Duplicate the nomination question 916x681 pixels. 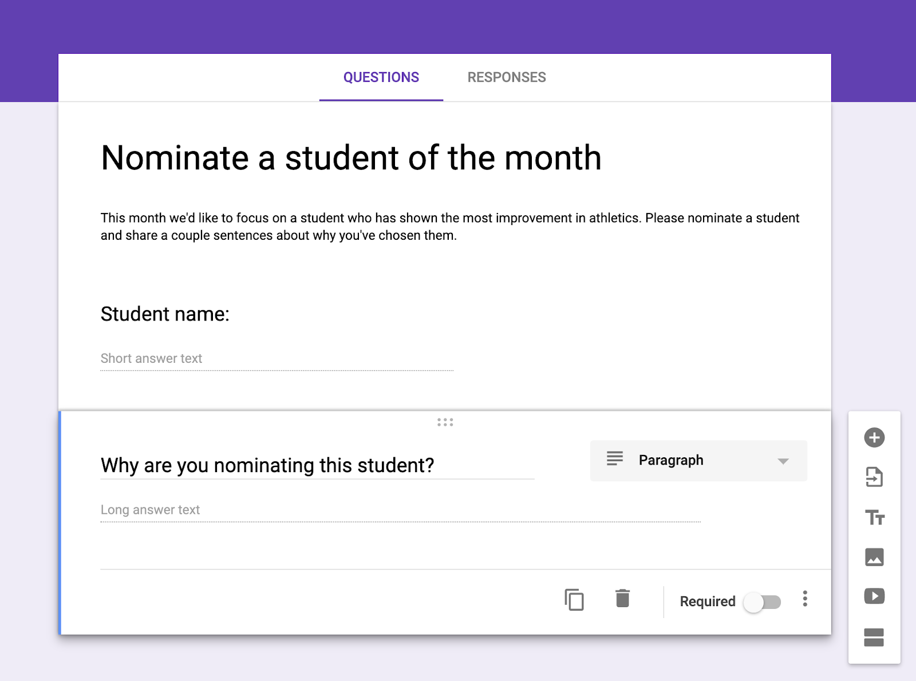point(575,600)
